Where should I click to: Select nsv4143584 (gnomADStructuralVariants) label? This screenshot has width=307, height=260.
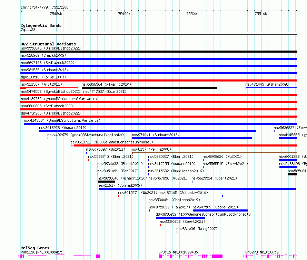(62, 120)
